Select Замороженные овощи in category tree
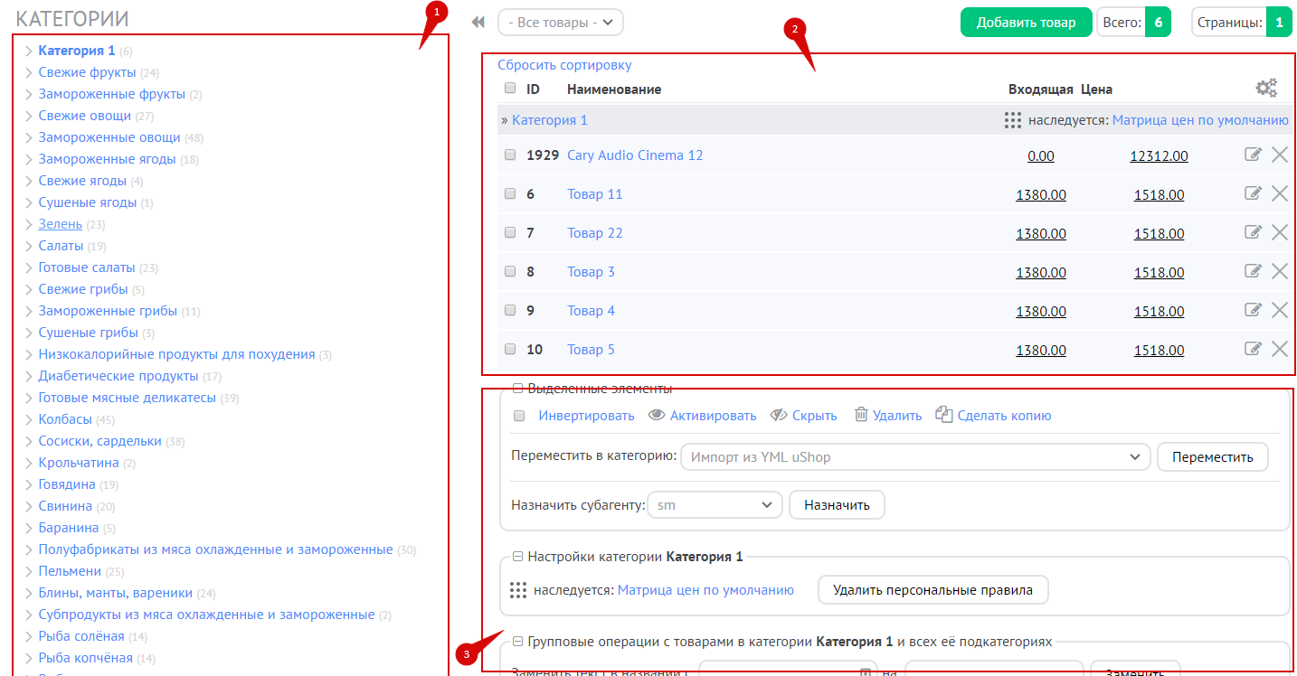The width and height of the screenshot is (1297, 676). click(109, 137)
